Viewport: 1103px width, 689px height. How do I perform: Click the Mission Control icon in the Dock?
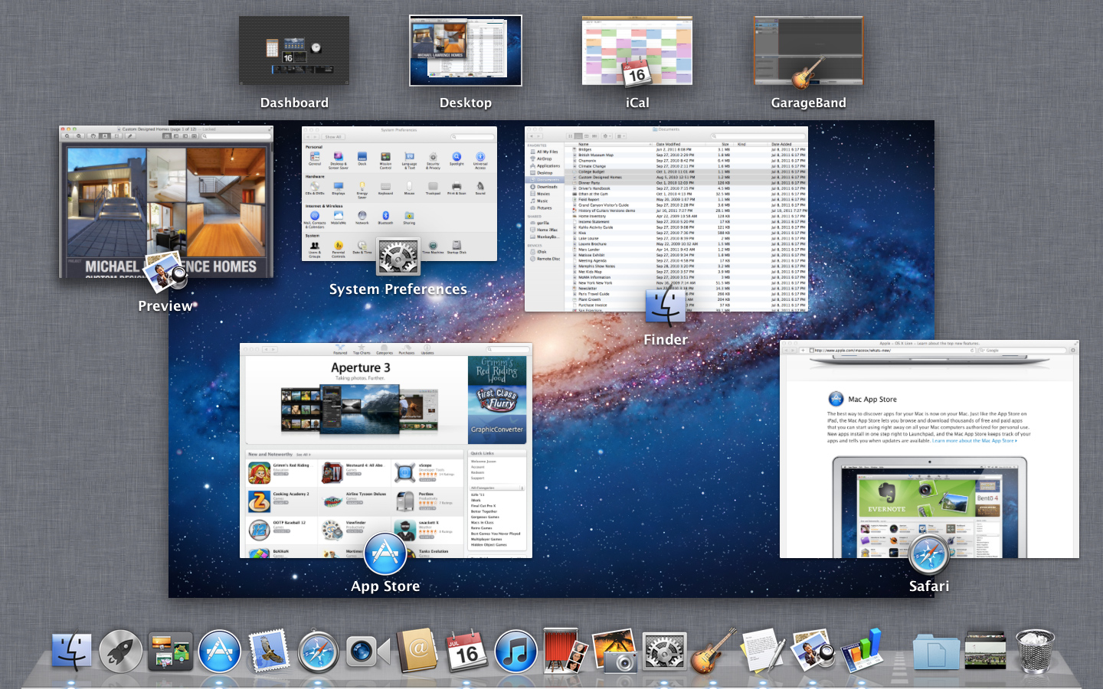[x=170, y=651]
